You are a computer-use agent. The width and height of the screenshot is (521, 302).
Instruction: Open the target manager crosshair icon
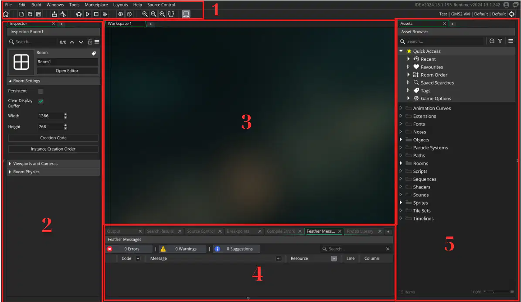coord(512,14)
